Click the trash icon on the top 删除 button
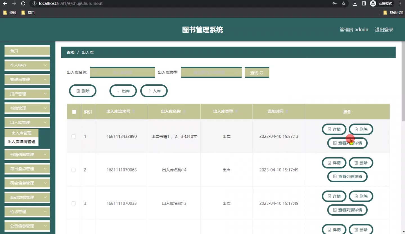The width and height of the screenshot is (405, 234). pos(78,91)
